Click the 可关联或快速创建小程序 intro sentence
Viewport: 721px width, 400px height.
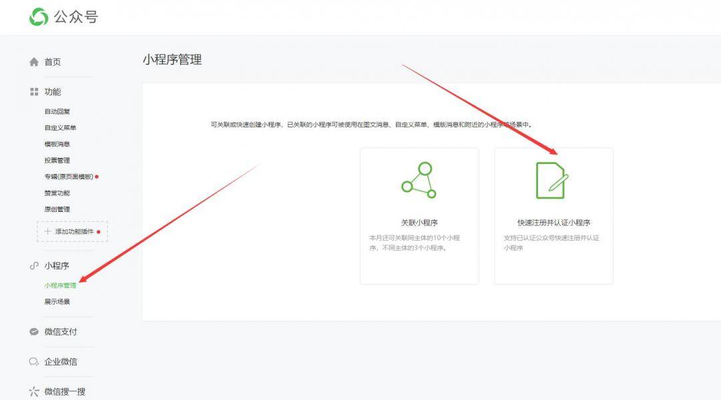(x=371, y=125)
